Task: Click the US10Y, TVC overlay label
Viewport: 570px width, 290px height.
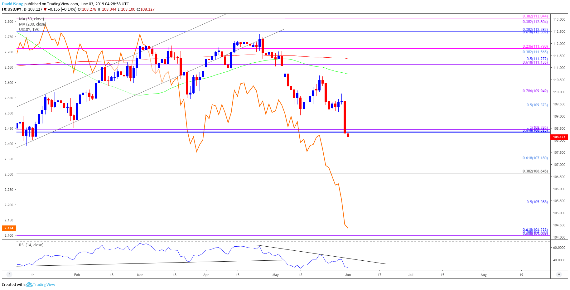Action: pos(29,30)
